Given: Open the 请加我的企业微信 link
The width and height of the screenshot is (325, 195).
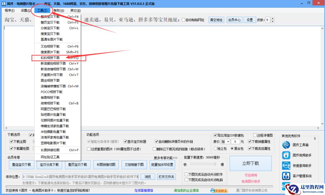Looking at the screenshot, I should (x=186, y=191).
